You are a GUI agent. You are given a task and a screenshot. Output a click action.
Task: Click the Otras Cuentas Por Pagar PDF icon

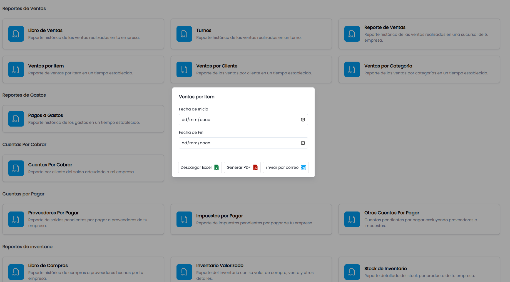coord(352,219)
